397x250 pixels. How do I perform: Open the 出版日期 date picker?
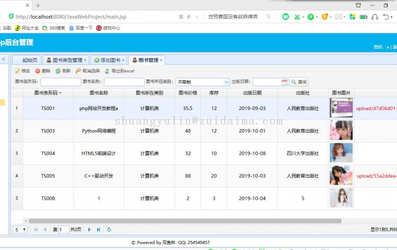[283, 81]
